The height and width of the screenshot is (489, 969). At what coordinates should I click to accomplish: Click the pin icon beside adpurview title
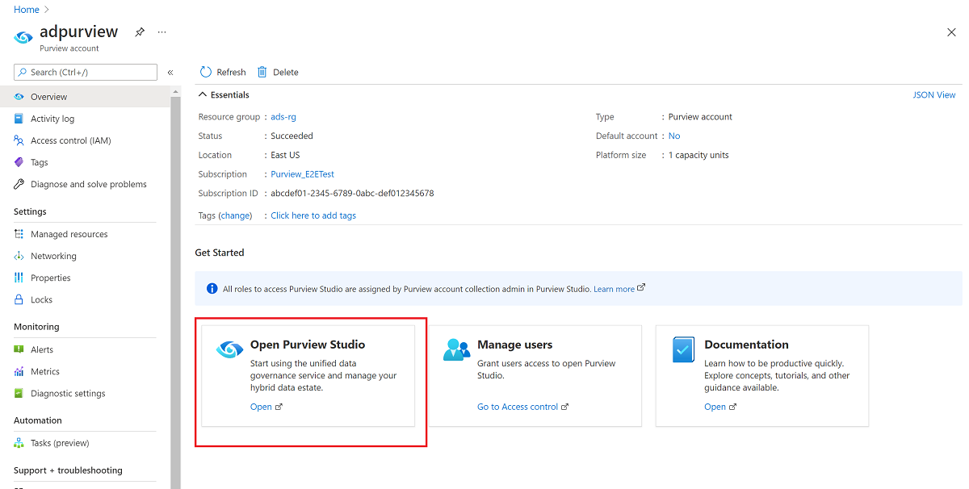[140, 32]
